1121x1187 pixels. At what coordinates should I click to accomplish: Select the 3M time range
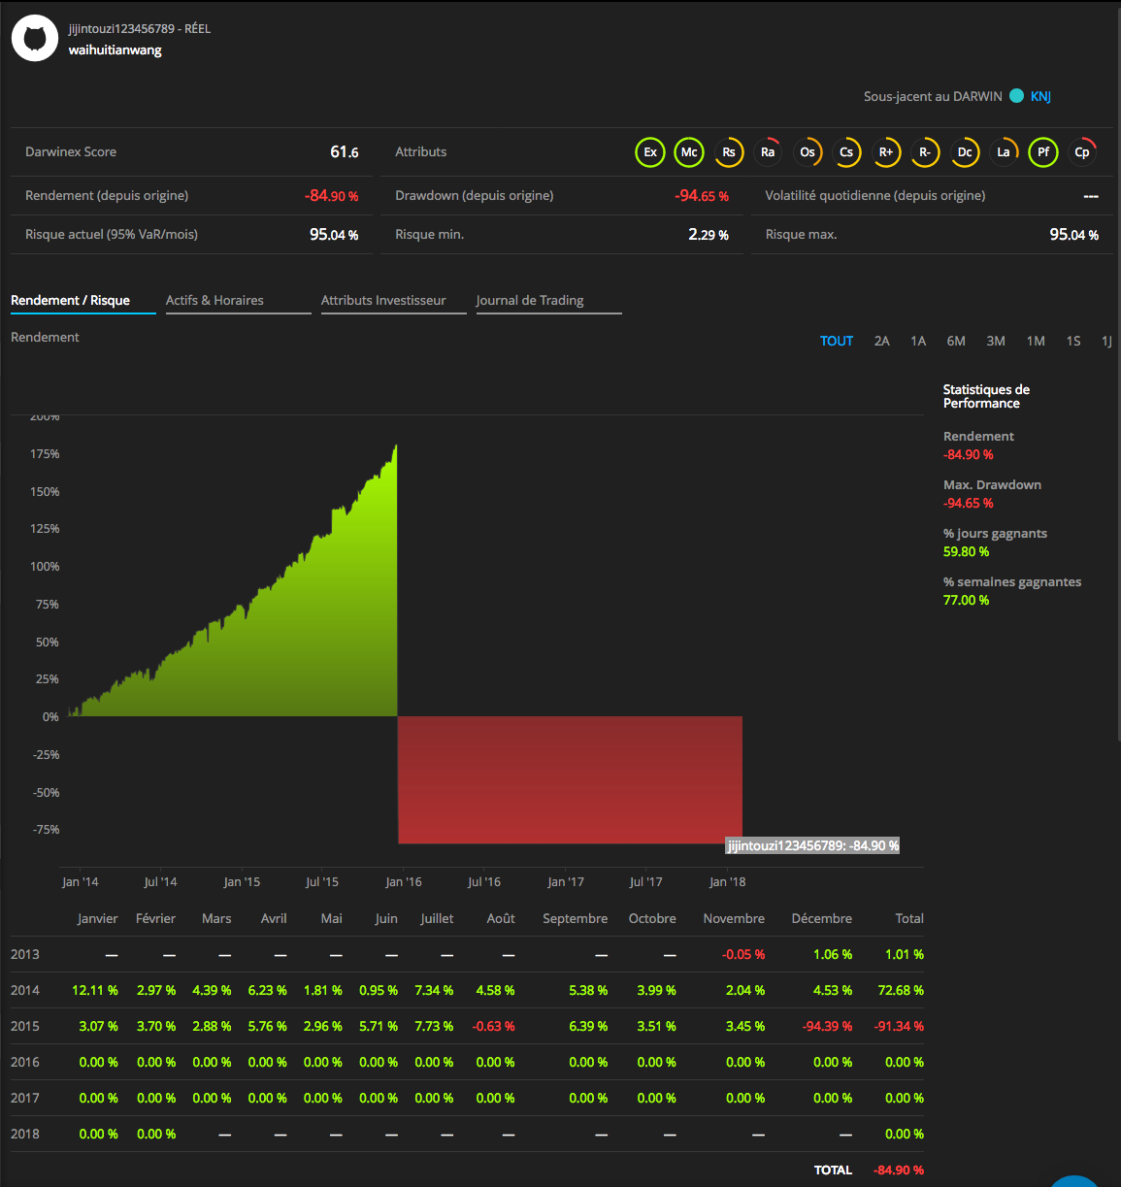[996, 341]
